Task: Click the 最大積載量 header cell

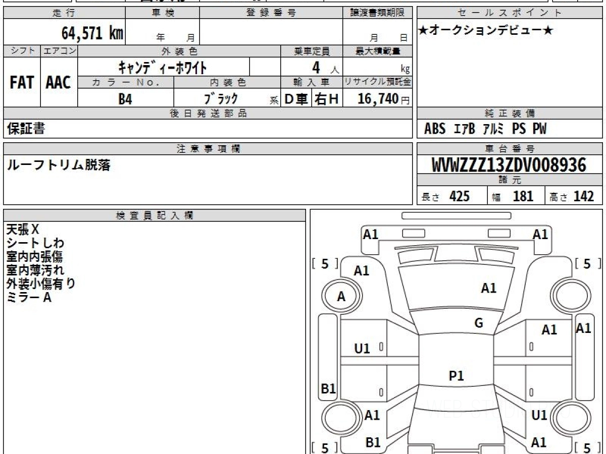Action: point(377,51)
